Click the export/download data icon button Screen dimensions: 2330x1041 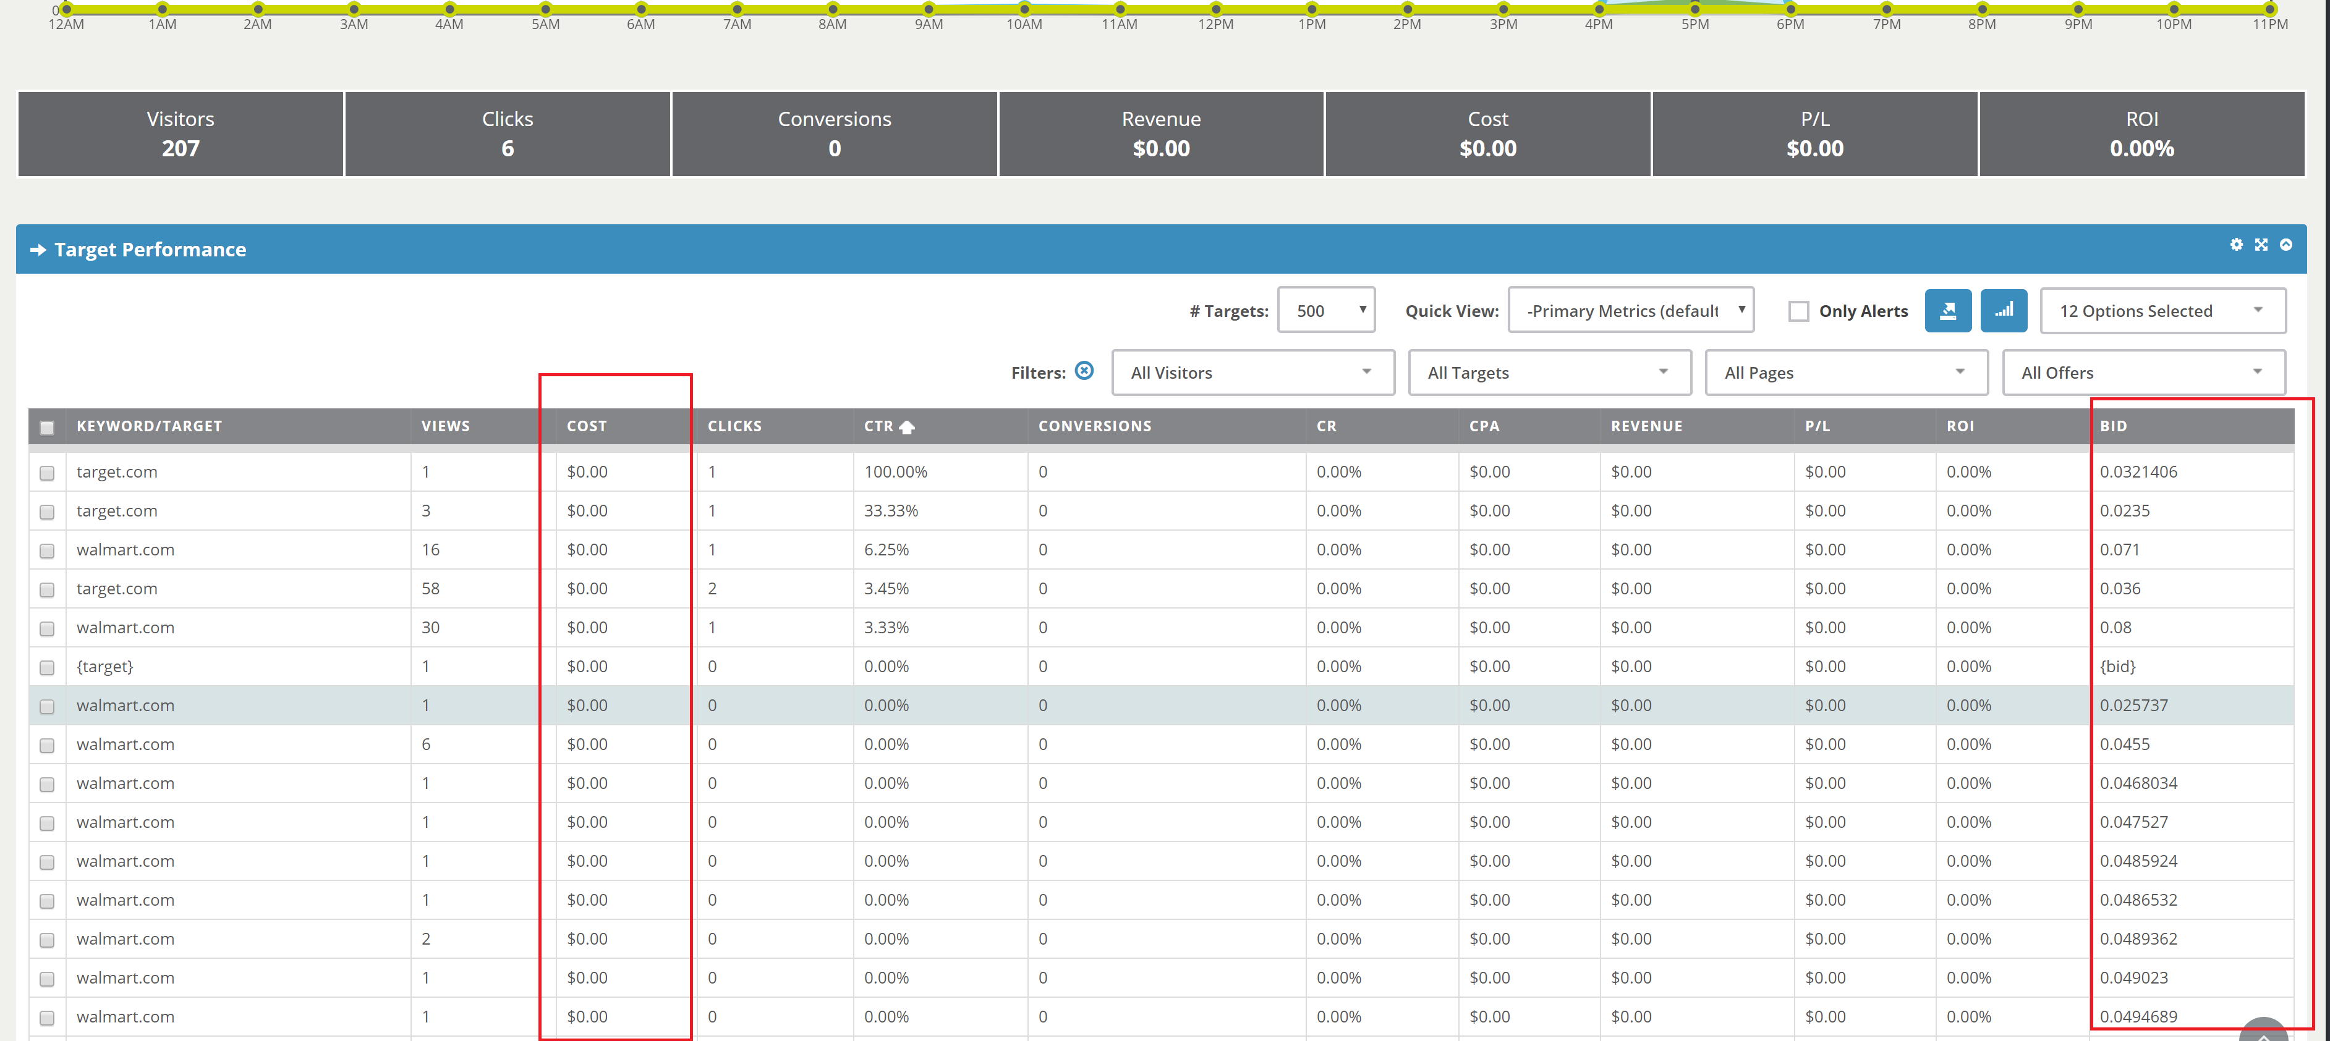(1947, 311)
